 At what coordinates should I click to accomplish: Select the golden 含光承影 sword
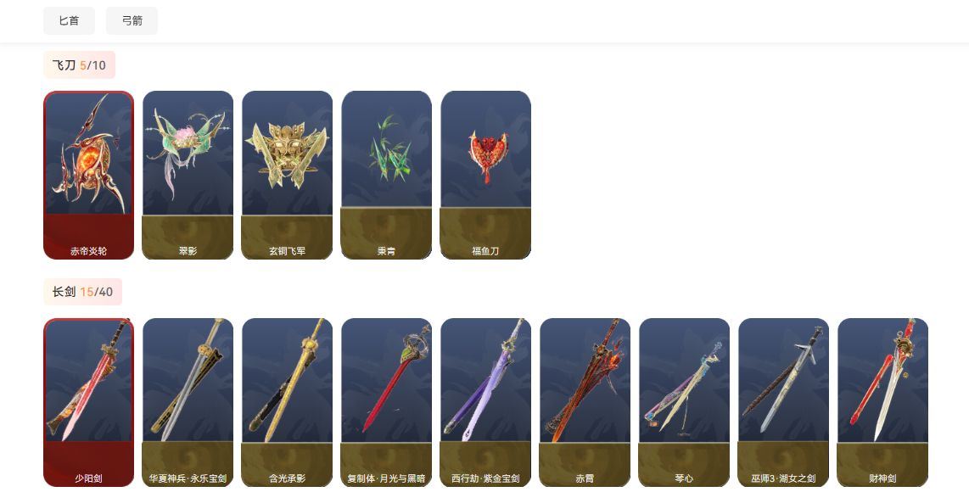[x=287, y=402]
